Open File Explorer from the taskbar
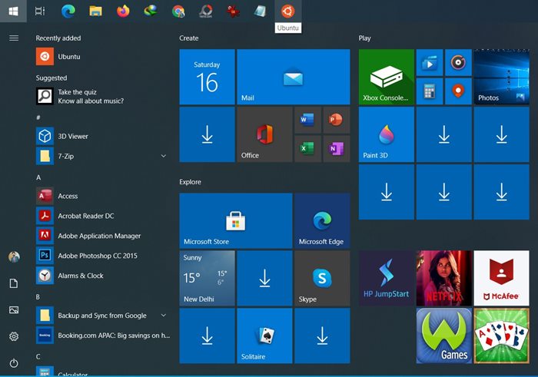538x377 pixels. point(96,12)
